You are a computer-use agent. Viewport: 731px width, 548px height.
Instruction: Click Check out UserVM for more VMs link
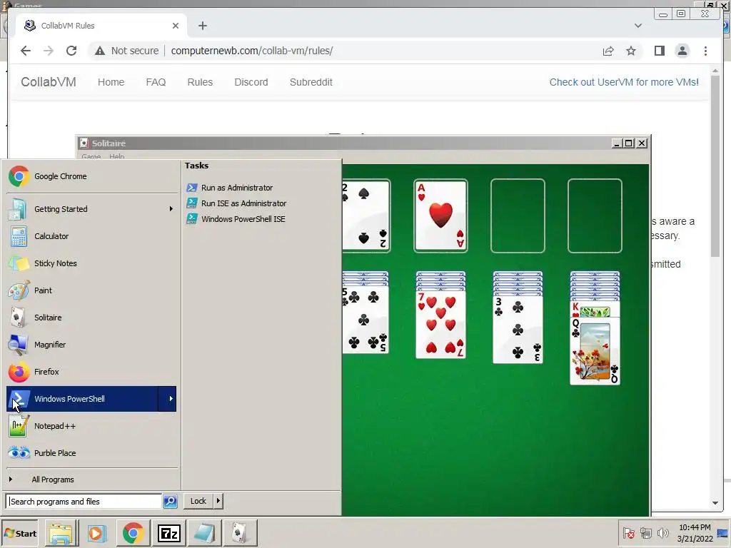pyautogui.click(x=624, y=82)
